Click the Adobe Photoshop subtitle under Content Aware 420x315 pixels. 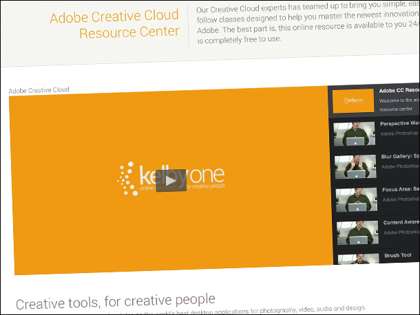click(402, 232)
